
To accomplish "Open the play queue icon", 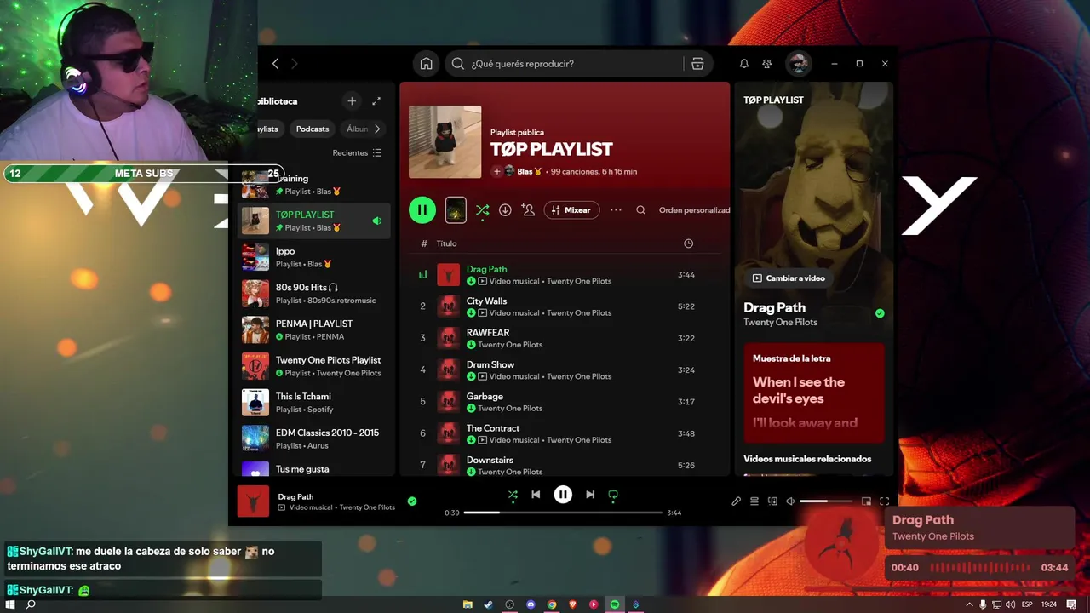I will coord(754,501).
